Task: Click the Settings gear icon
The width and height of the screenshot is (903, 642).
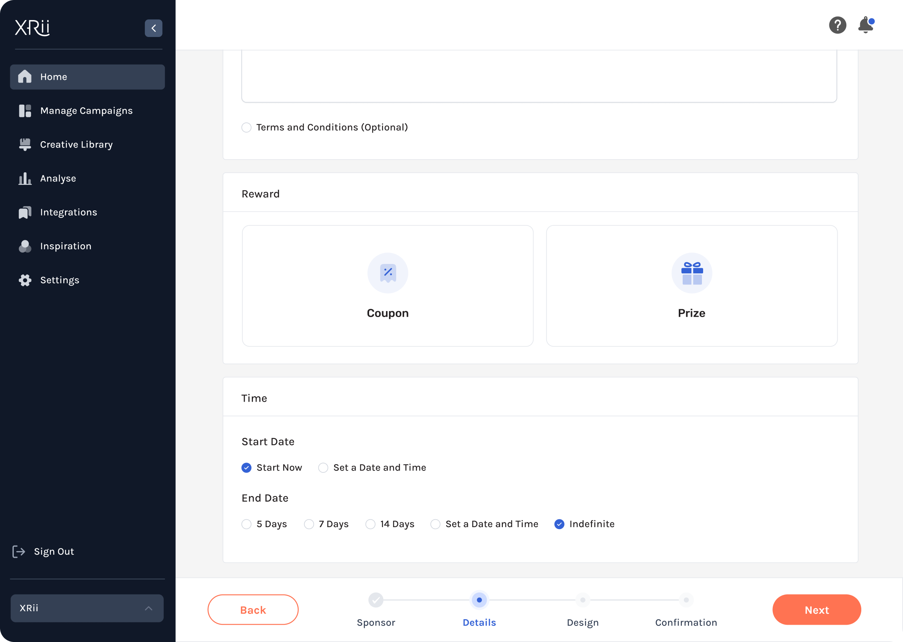Action: coord(25,280)
